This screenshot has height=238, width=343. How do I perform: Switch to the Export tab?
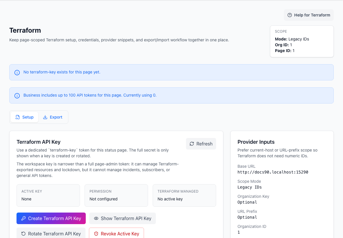53,117
